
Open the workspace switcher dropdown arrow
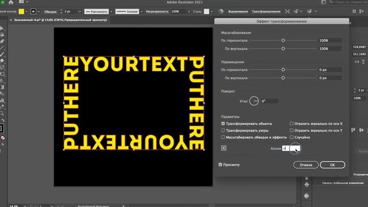(x=27, y=2)
